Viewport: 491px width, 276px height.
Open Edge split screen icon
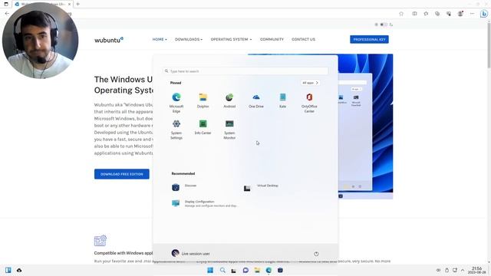click(x=414, y=14)
